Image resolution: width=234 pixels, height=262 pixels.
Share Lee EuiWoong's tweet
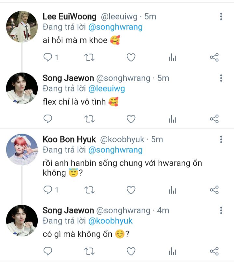[214, 58]
